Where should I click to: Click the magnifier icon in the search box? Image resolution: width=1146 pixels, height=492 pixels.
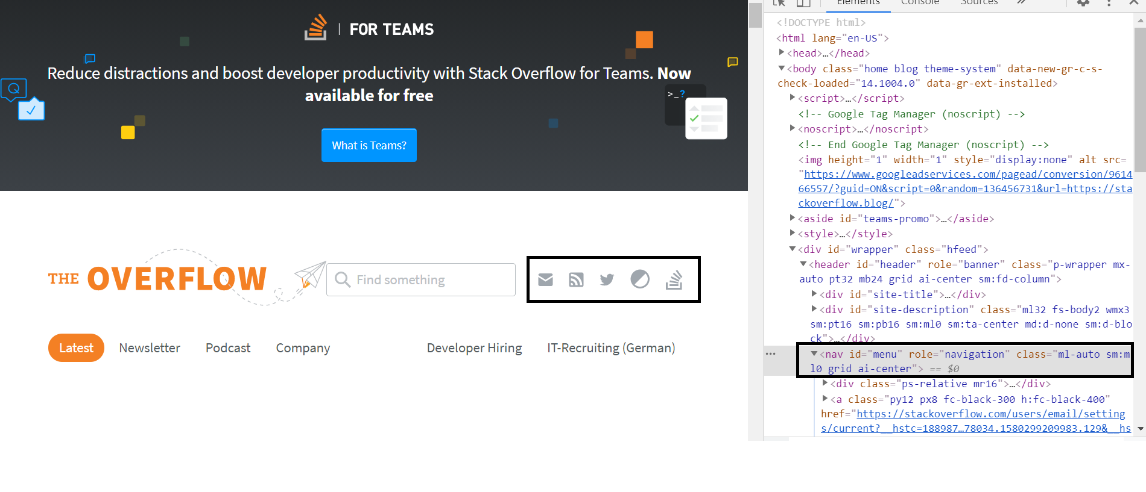click(343, 279)
